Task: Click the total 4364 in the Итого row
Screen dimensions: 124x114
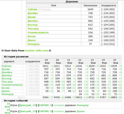Action: click(x=45, y=97)
